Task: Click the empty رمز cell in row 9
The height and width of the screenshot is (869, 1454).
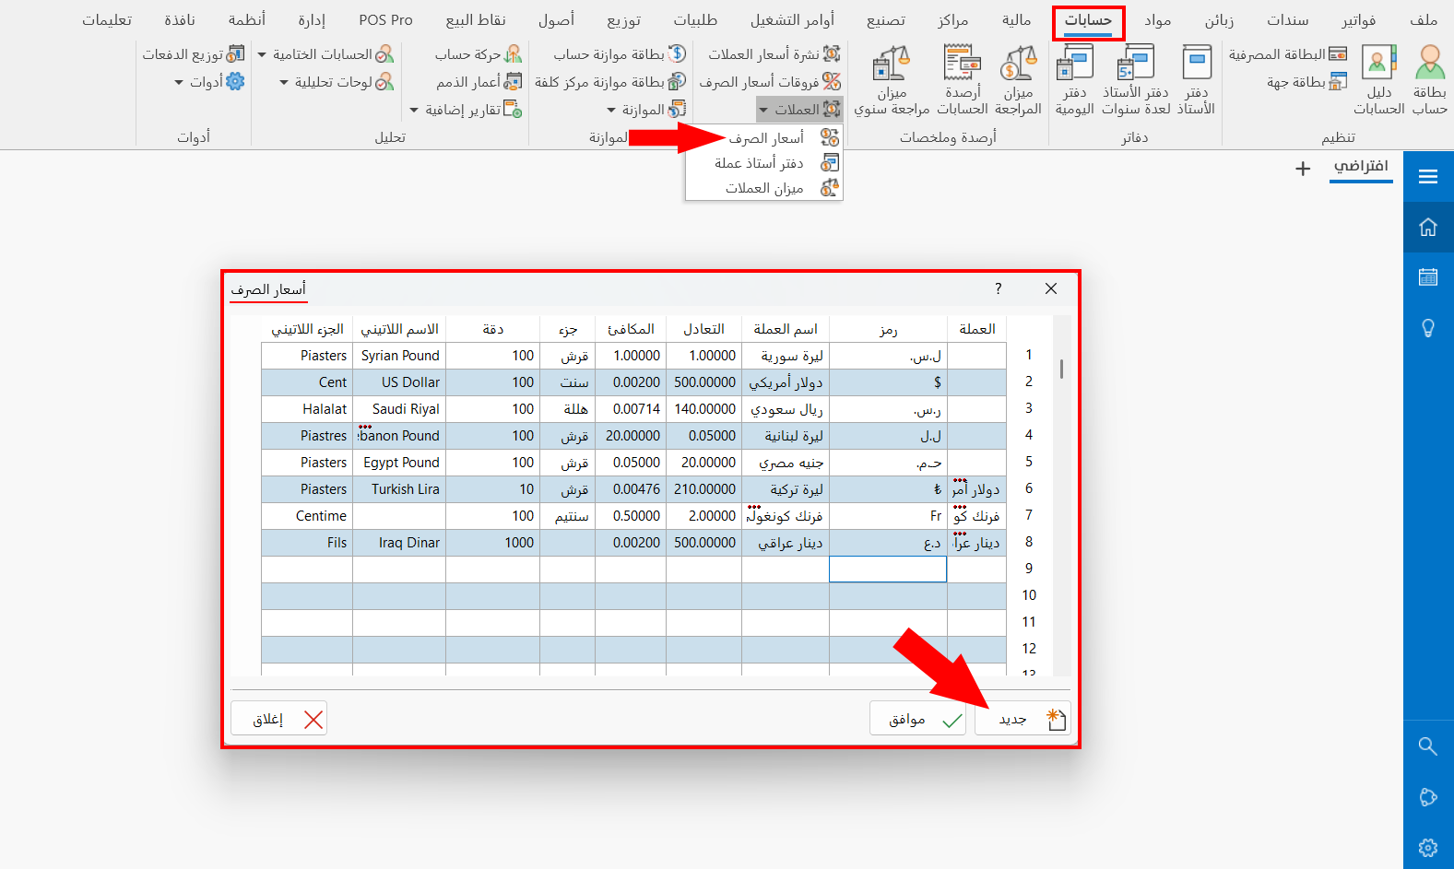Action: (888, 569)
